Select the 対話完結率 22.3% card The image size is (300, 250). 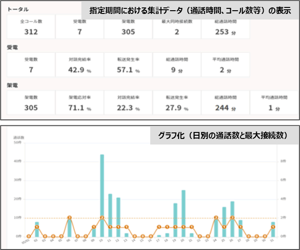[x=128, y=103]
